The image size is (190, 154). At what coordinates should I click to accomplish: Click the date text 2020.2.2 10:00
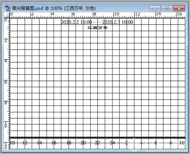click(76, 22)
